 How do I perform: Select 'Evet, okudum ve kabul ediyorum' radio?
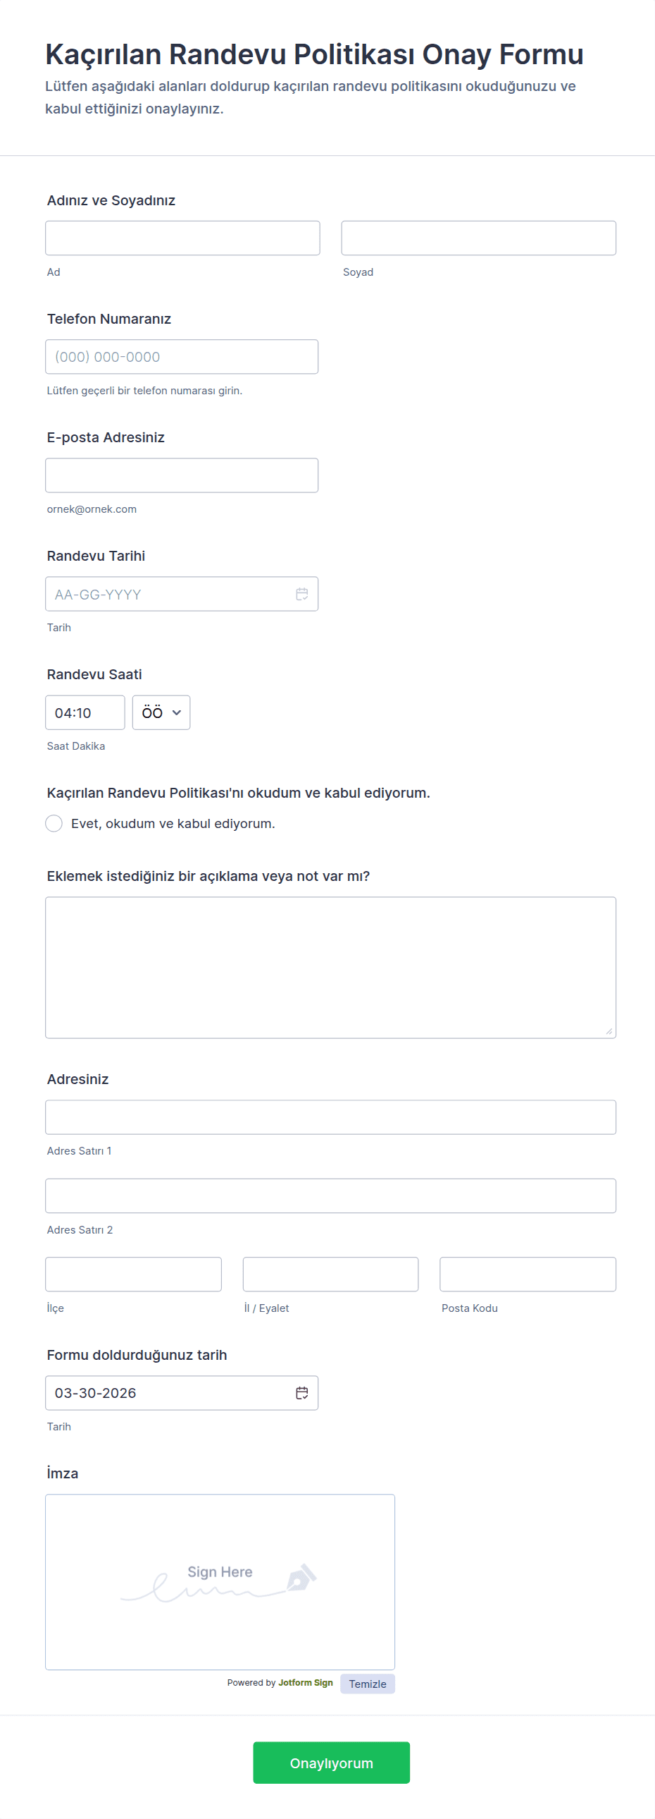point(54,823)
